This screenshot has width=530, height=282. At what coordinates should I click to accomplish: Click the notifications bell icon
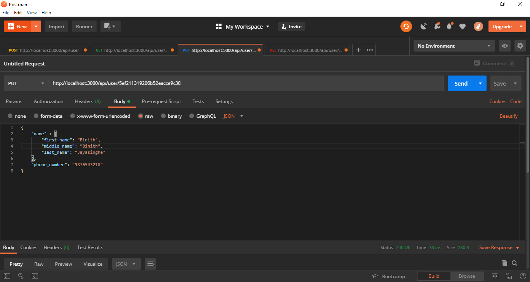(449, 26)
